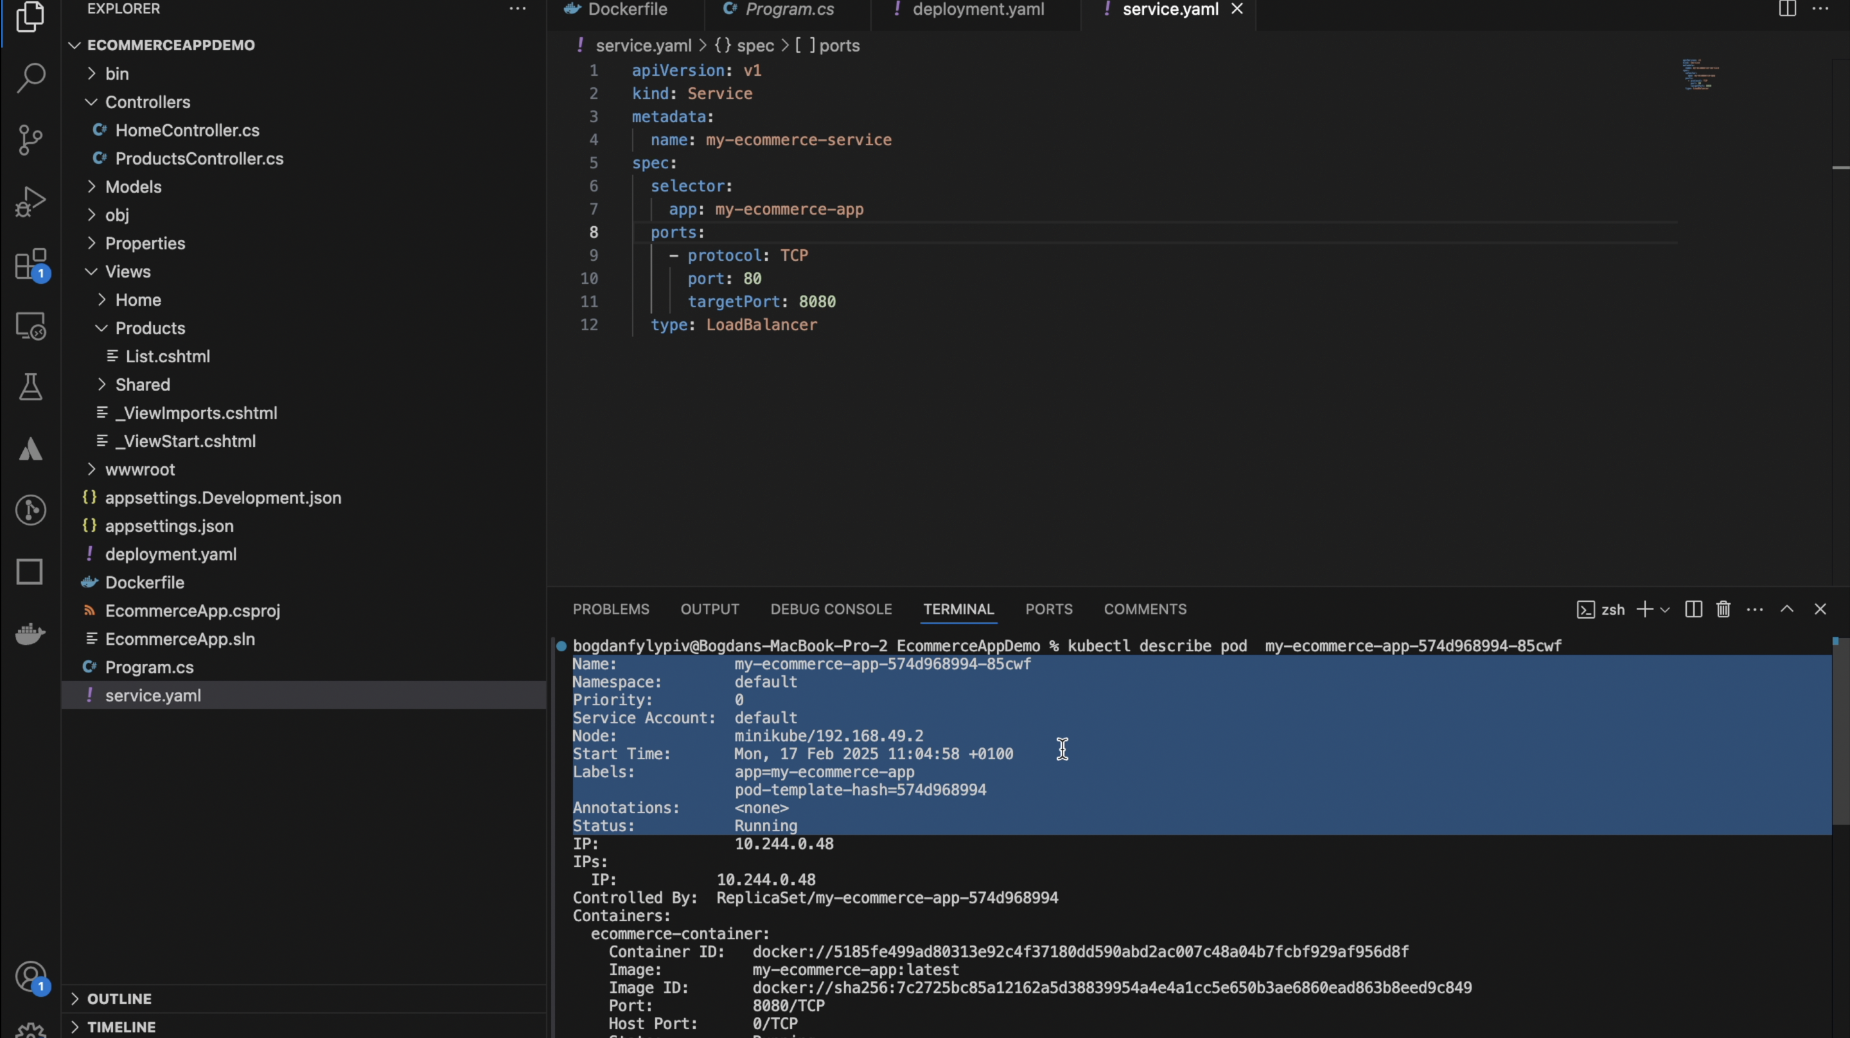
Task: Open the Search view in activity bar
Action: (x=30, y=78)
